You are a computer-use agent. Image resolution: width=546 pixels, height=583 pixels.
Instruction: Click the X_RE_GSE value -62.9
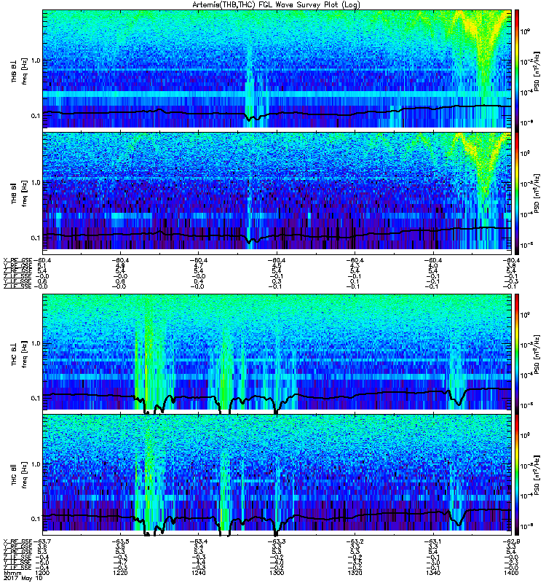(x=511, y=541)
